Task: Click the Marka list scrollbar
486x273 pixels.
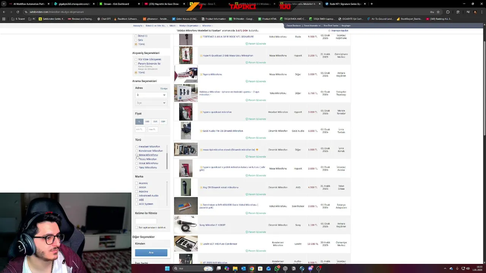Action: point(167,193)
